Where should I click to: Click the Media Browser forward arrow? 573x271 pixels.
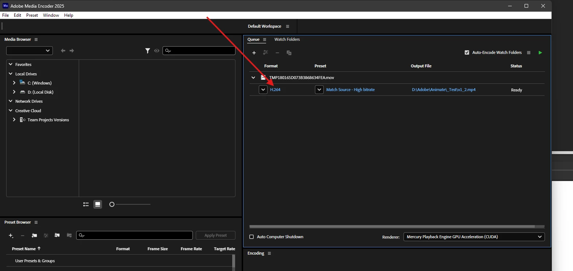(x=72, y=51)
